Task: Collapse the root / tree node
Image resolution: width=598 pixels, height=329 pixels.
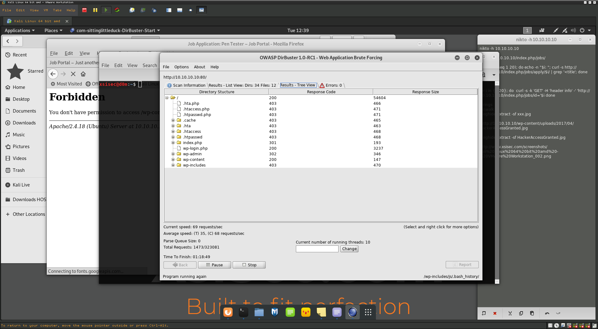Action: tap(167, 98)
